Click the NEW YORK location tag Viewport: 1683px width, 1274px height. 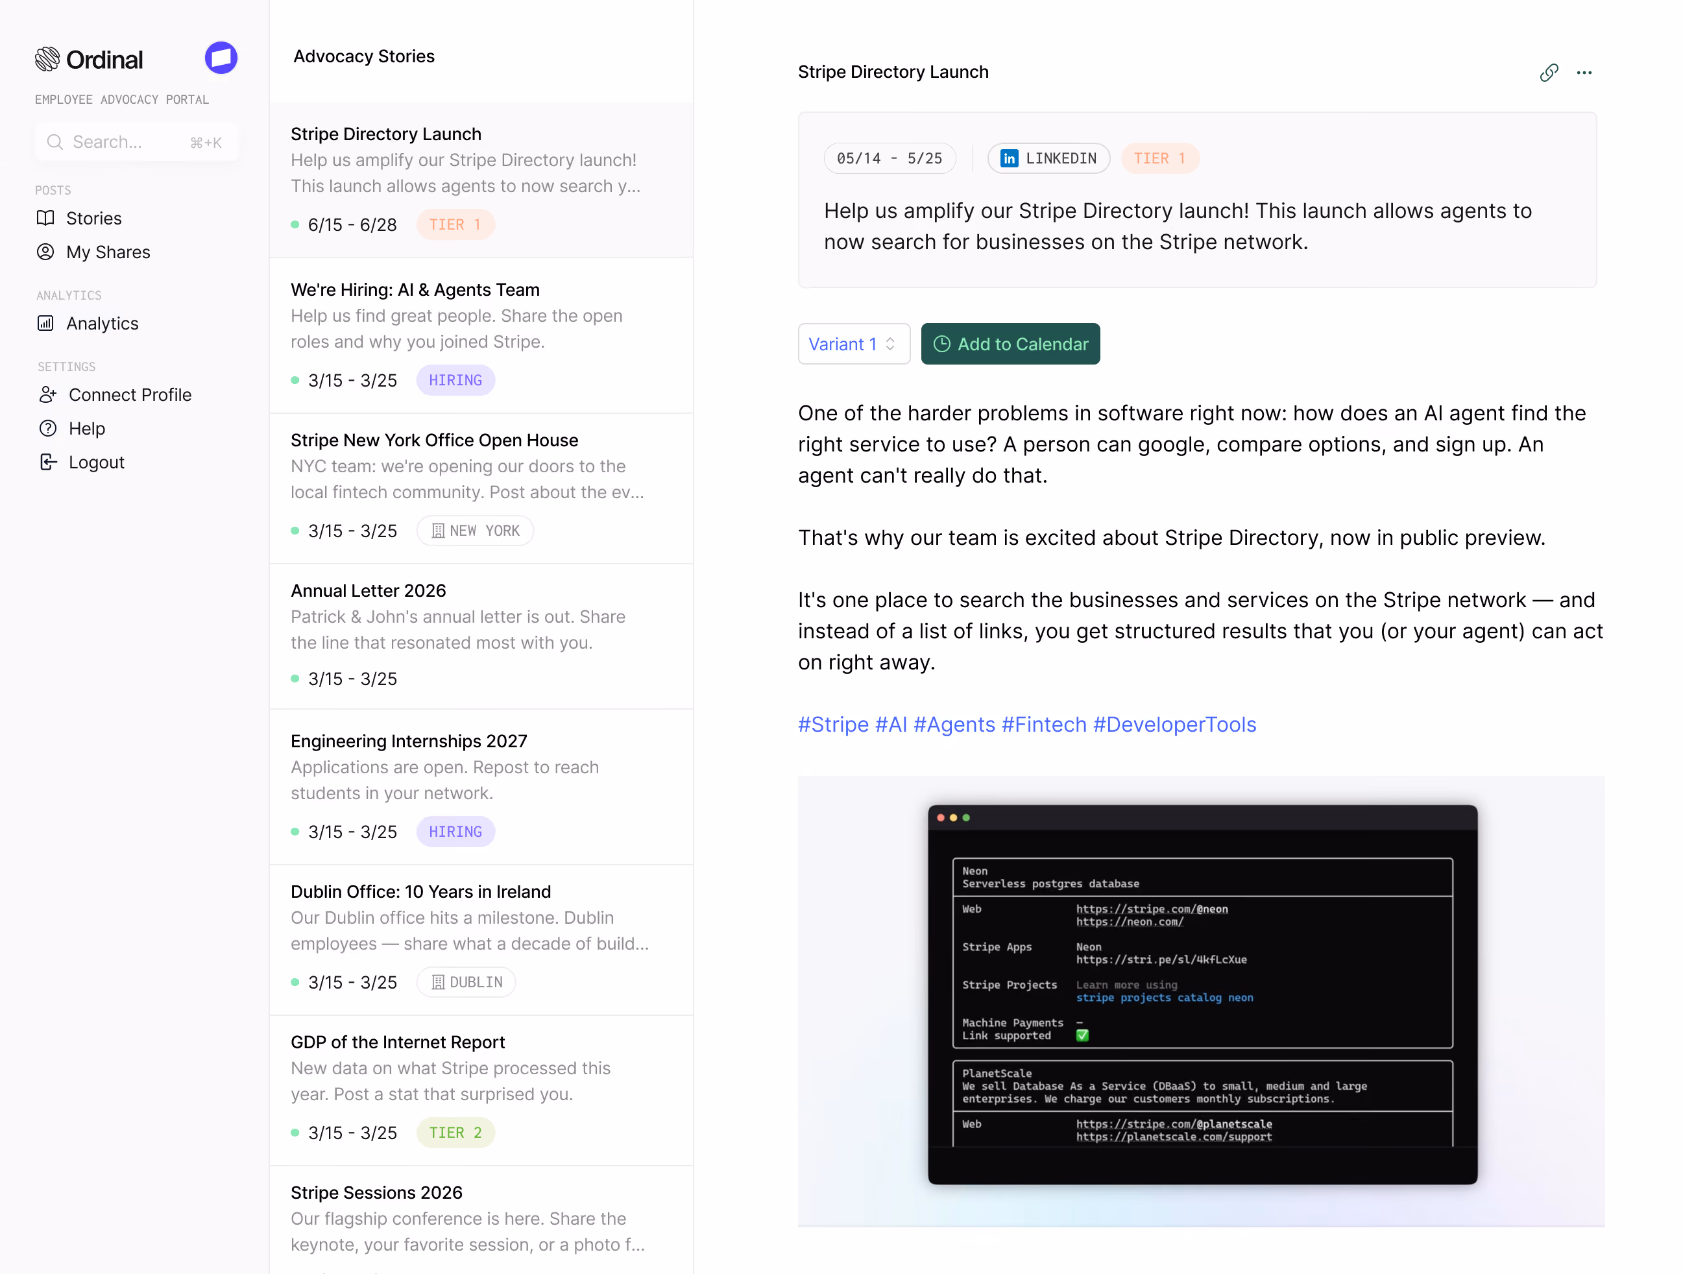pos(475,531)
